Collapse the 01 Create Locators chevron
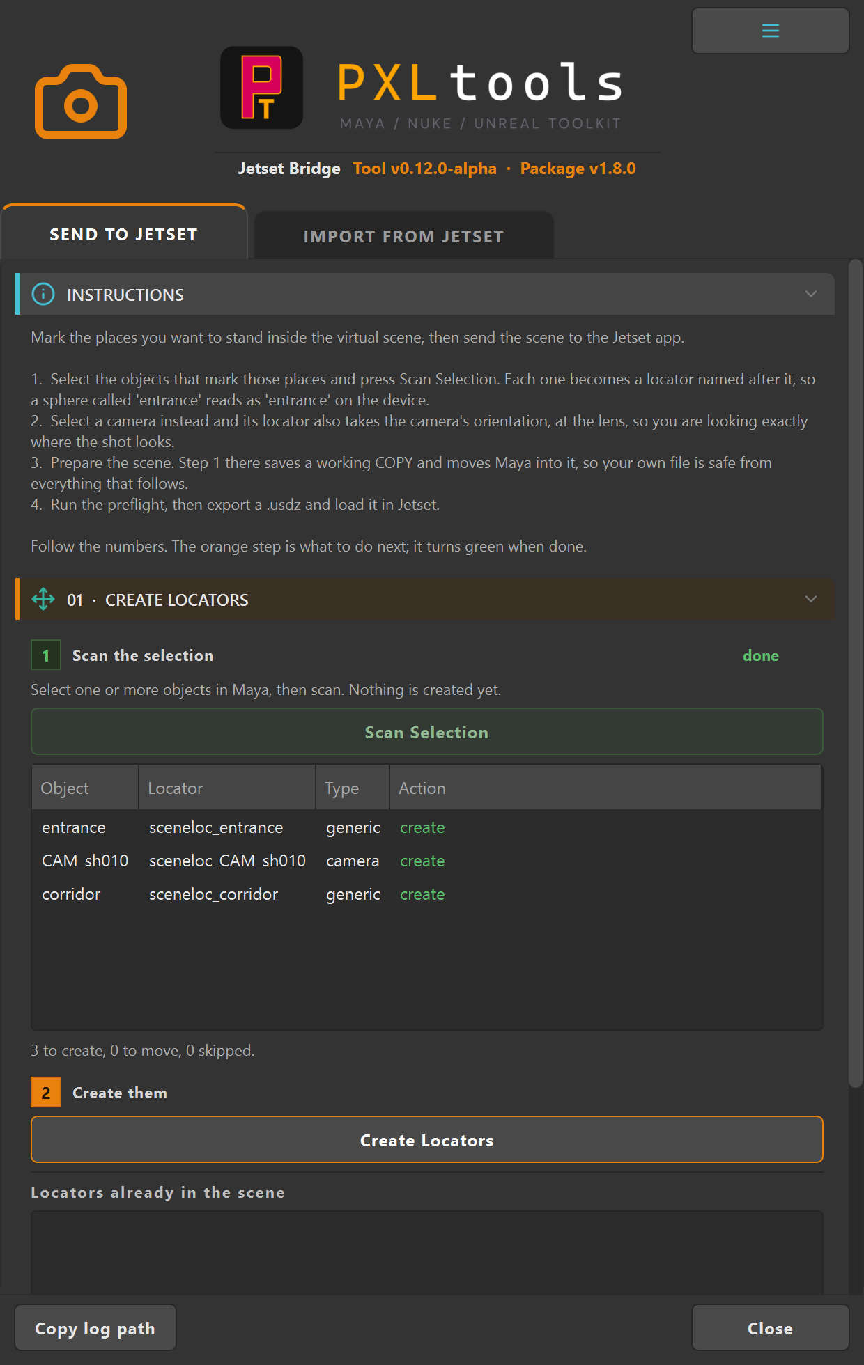The image size is (864, 1365). point(810,599)
